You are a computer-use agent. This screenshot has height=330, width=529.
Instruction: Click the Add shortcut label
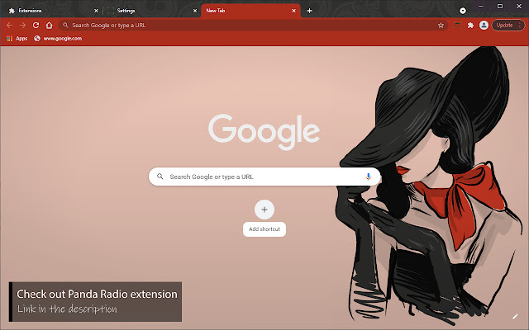pos(264,229)
